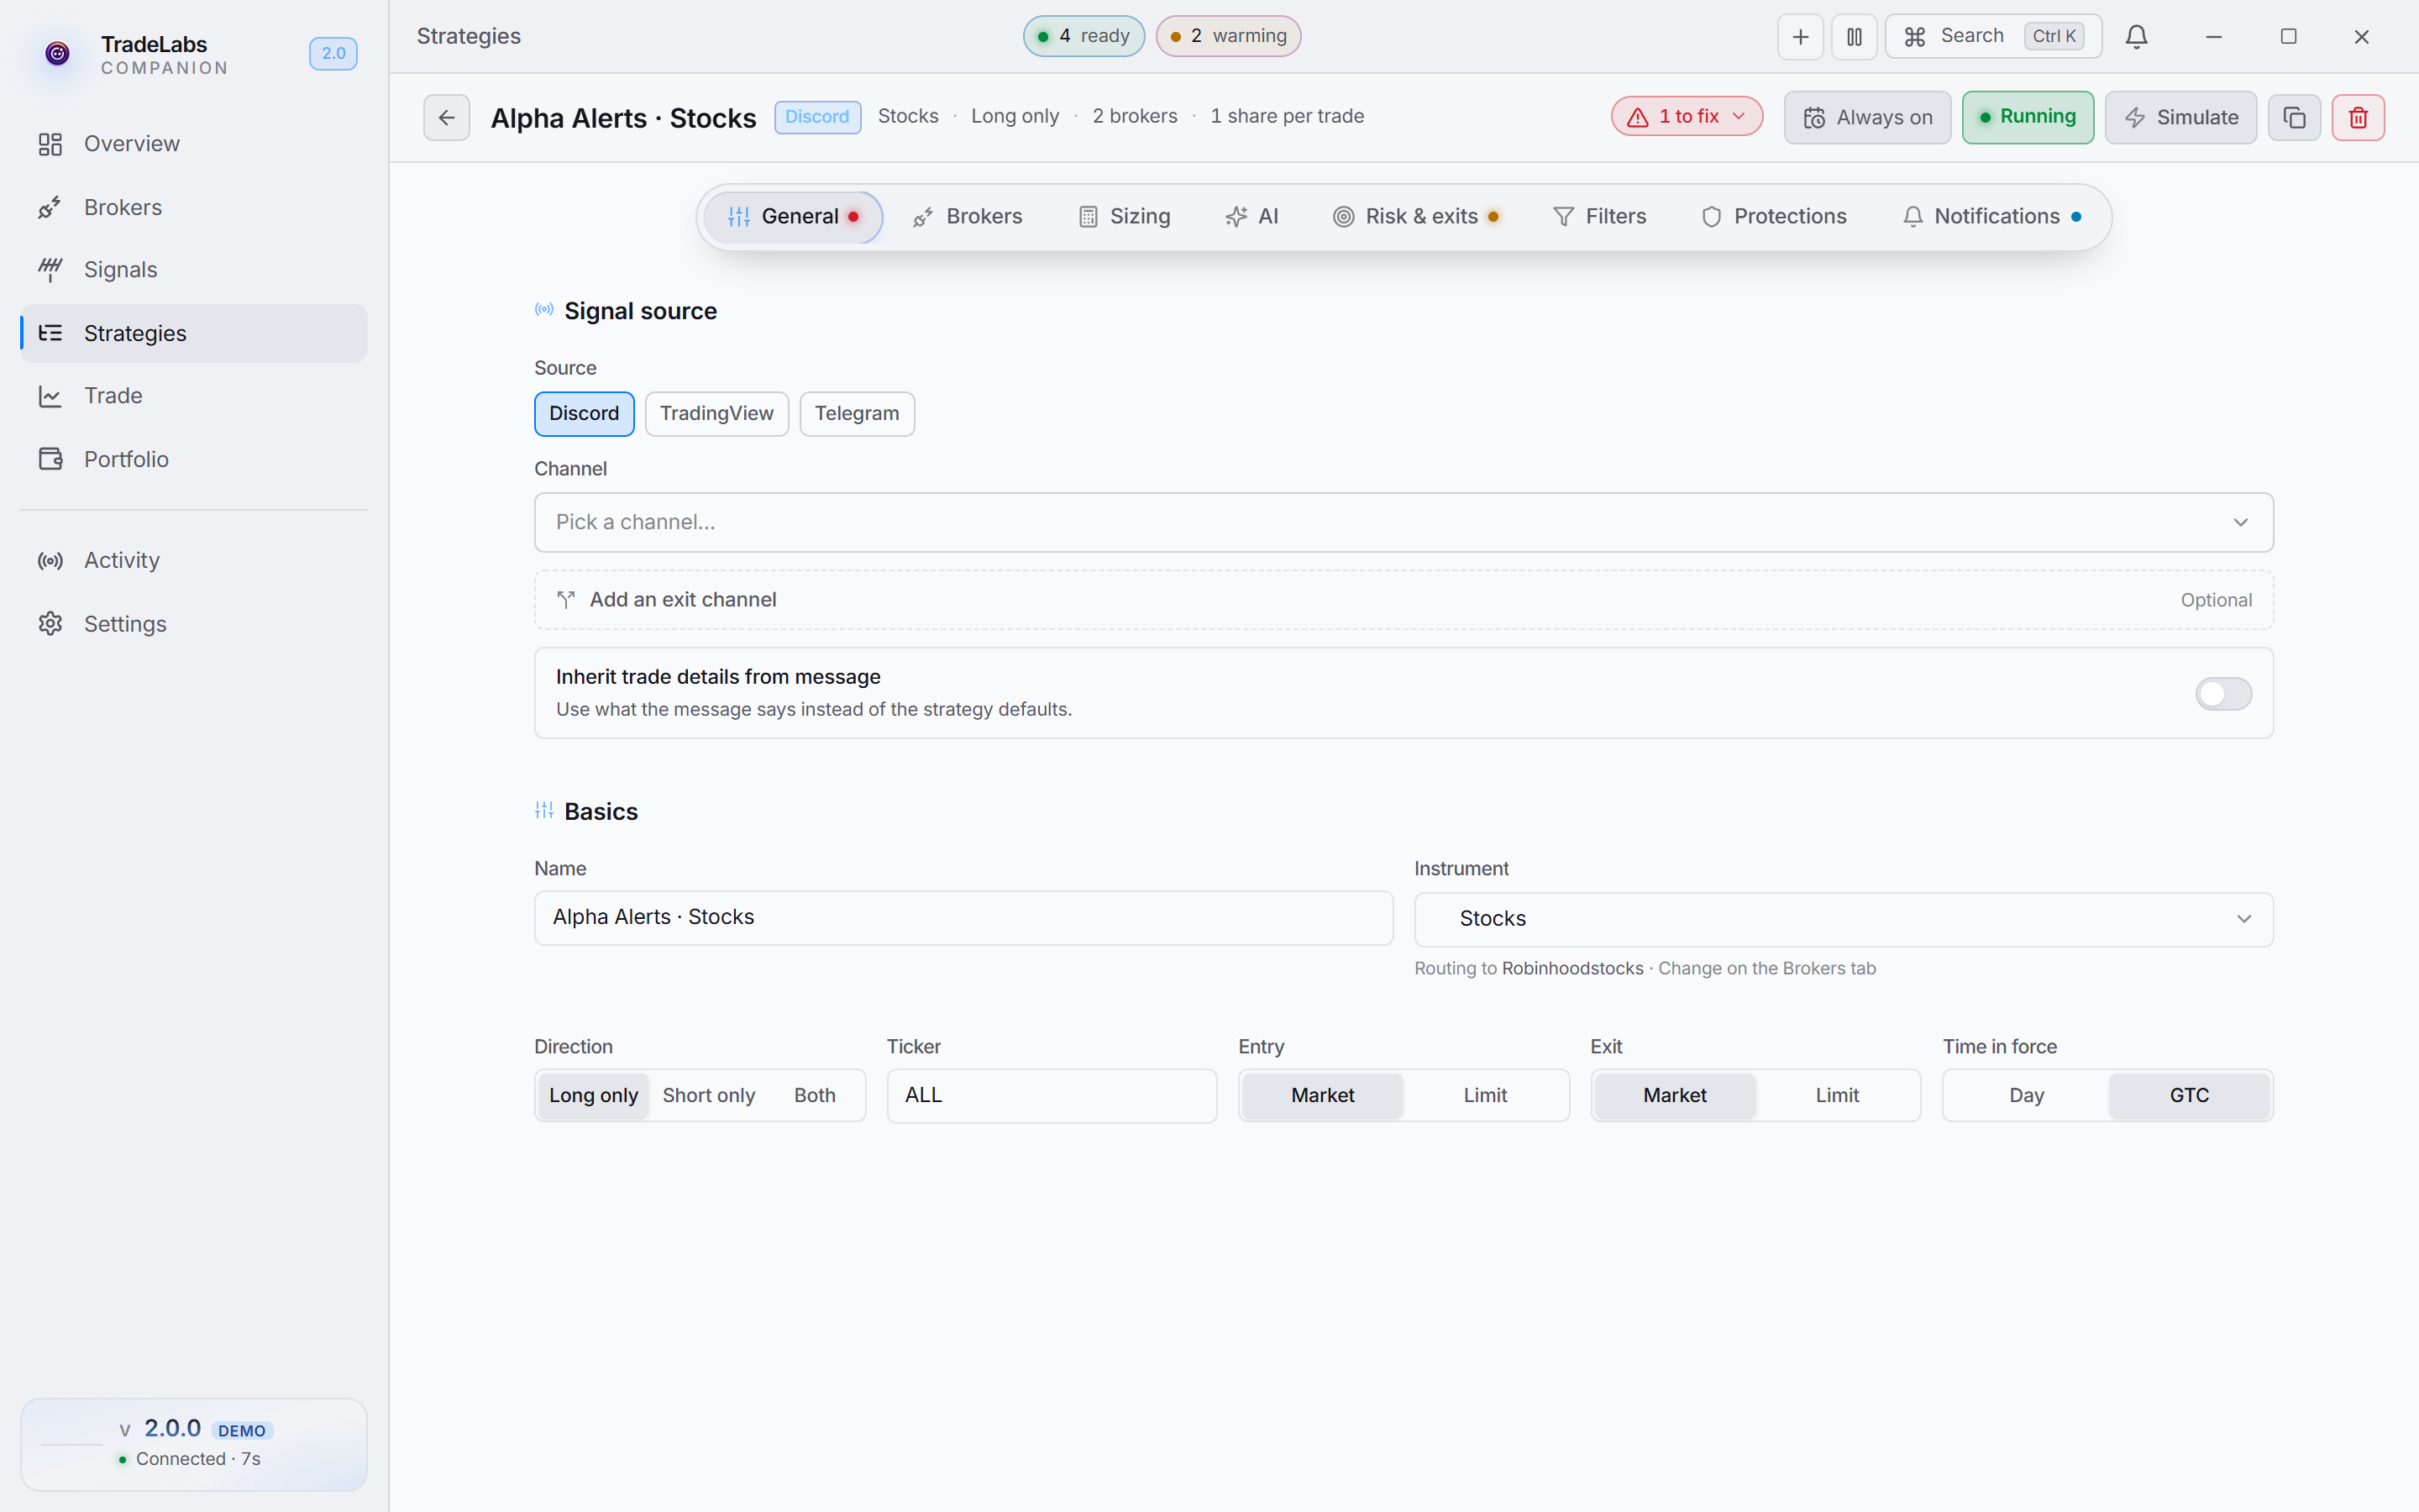This screenshot has width=2419, height=1512.
Task: Set Time in force to Day
Action: (2026, 1096)
